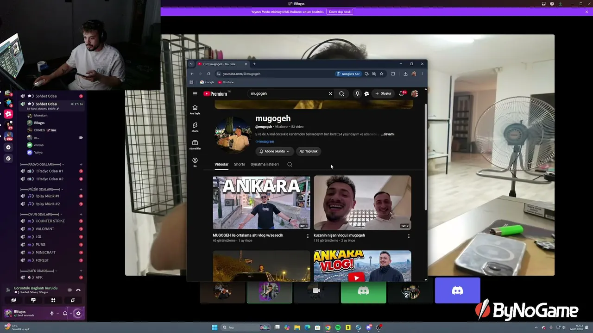Open video options for kuzenin nişan vlogu
This screenshot has height=333, width=593.
(409, 236)
